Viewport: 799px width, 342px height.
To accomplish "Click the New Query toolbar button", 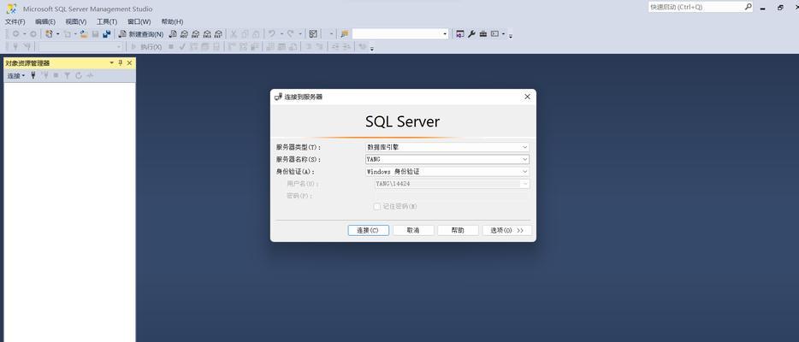I will (x=140, y=34).
